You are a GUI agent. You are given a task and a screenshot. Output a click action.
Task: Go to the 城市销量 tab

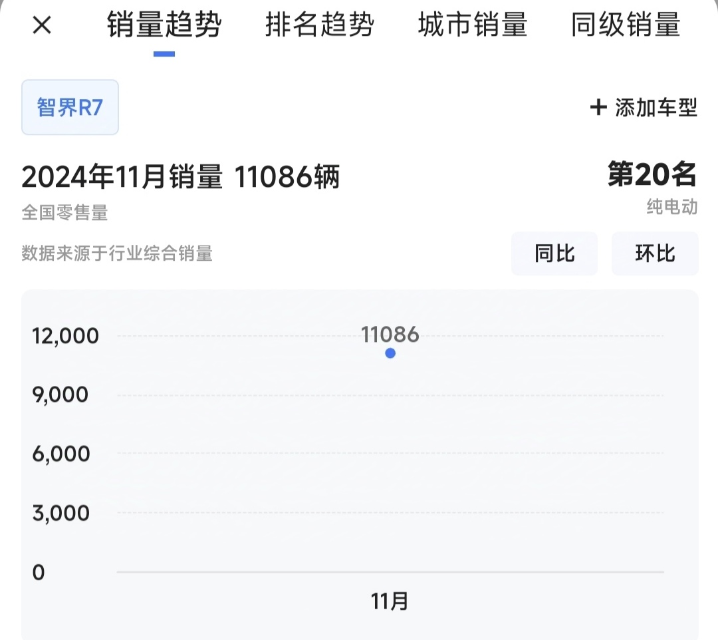pos(473,25)
